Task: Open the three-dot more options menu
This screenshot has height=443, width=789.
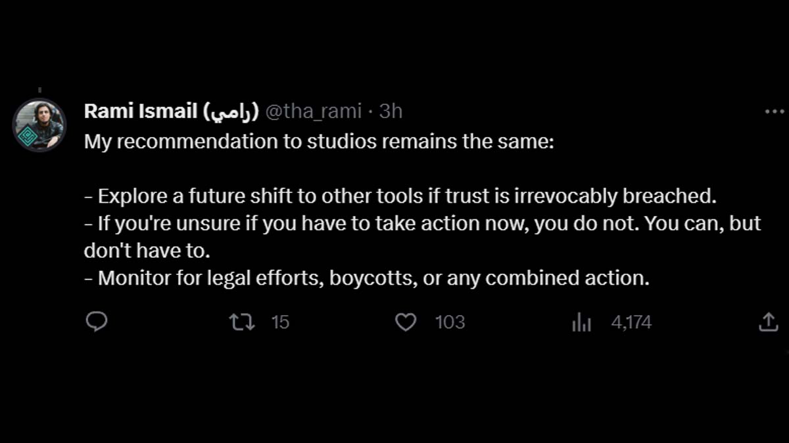Action: pos(775,112)
